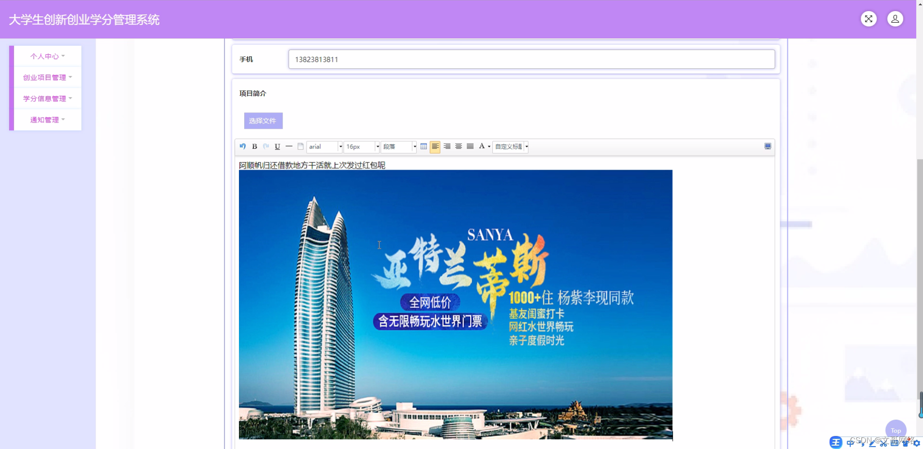Open the 段落 paragraph format dropdown
Viewport: 923px width, 449px height.
(x=399, y=147)
